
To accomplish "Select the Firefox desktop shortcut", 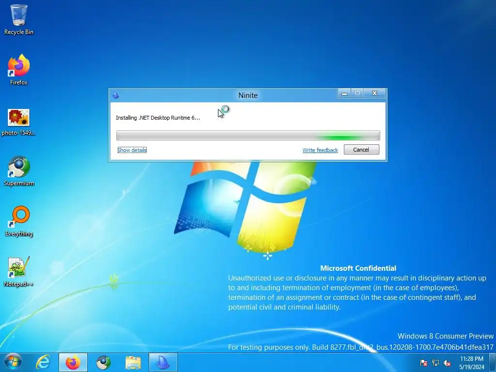I will [x=19, y=70].
